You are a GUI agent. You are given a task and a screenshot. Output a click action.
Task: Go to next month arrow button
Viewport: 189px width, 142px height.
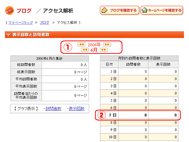[104, 49]
